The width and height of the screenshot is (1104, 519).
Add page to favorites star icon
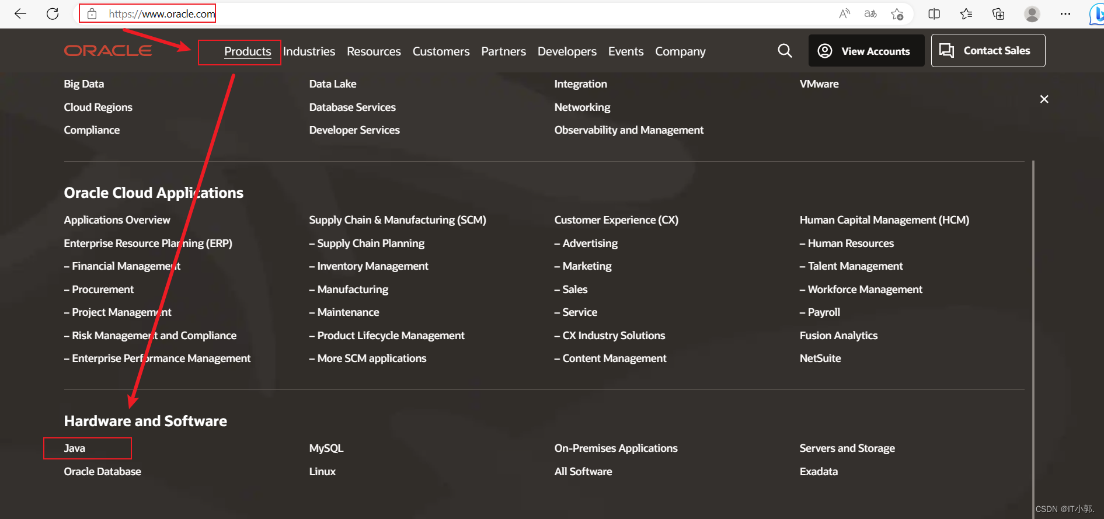(x=897, y=13)
